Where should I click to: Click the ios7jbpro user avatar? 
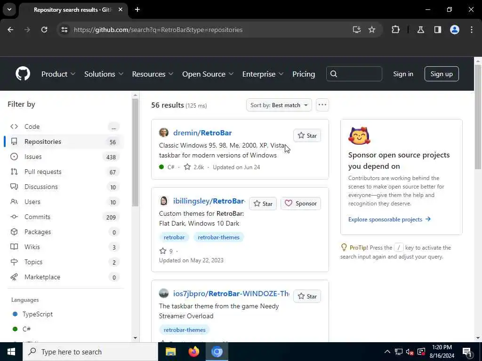(x=164, y=293)
